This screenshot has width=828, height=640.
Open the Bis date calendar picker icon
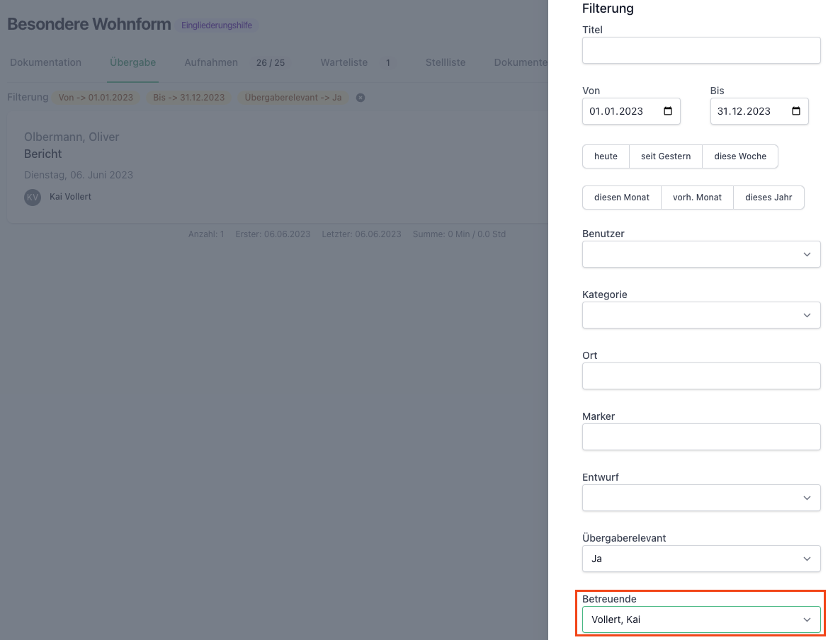click(796, 111)
